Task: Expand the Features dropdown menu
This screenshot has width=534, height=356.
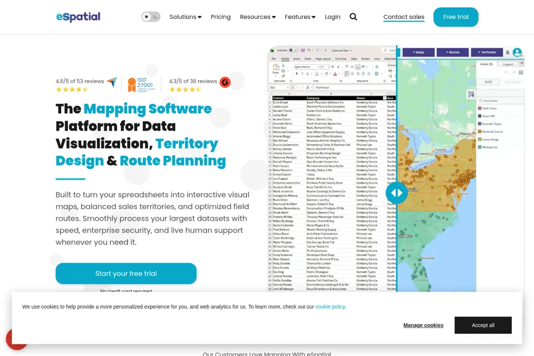Action: point(300,17)
